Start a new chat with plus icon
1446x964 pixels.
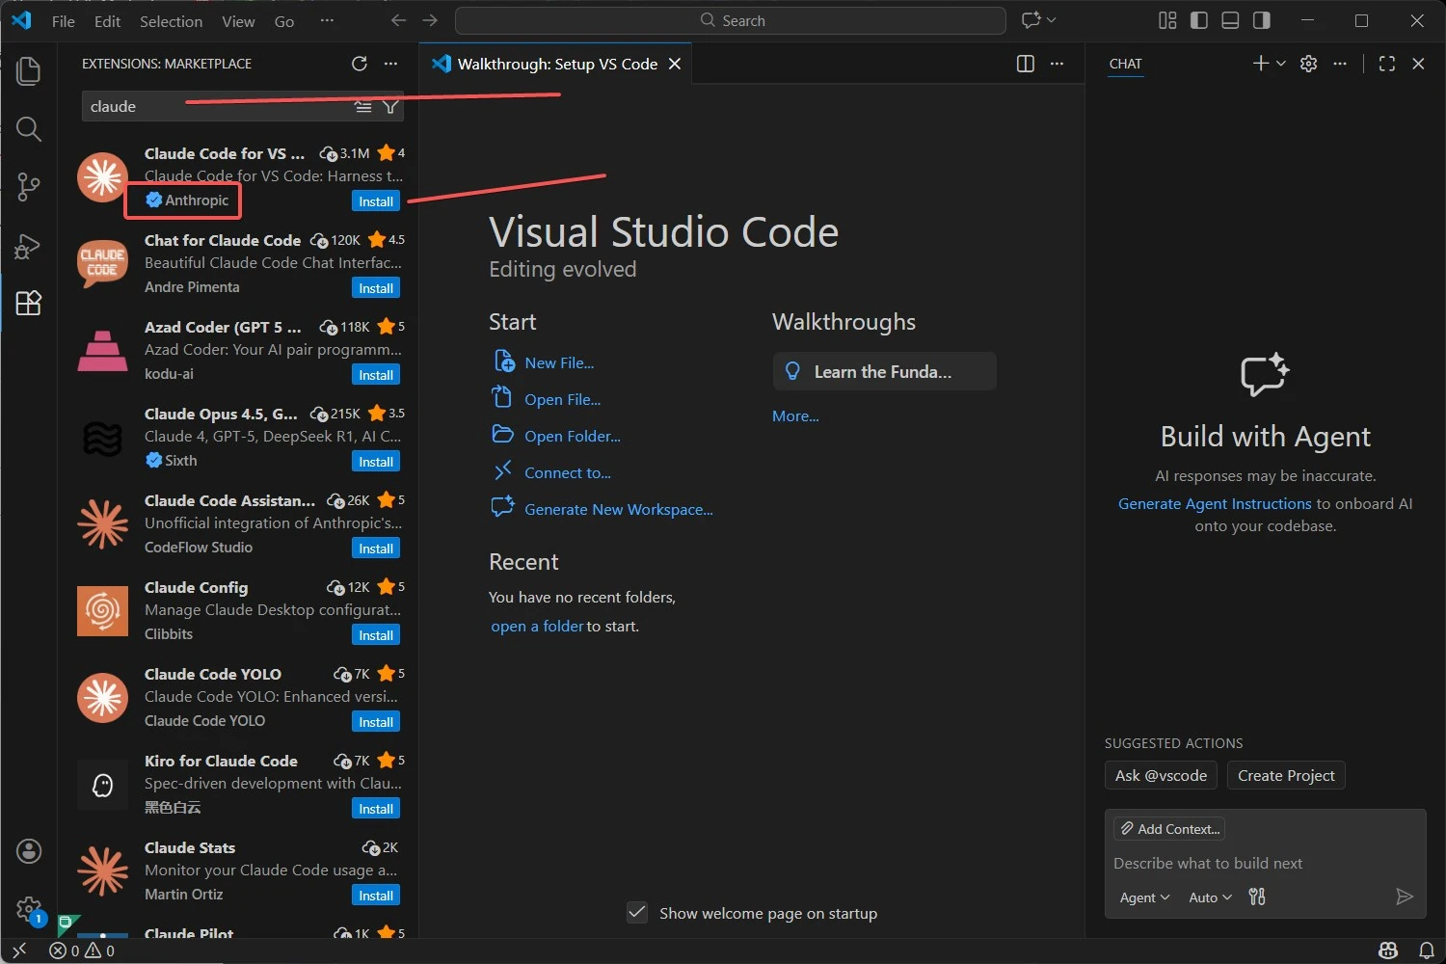point(1261,64)
